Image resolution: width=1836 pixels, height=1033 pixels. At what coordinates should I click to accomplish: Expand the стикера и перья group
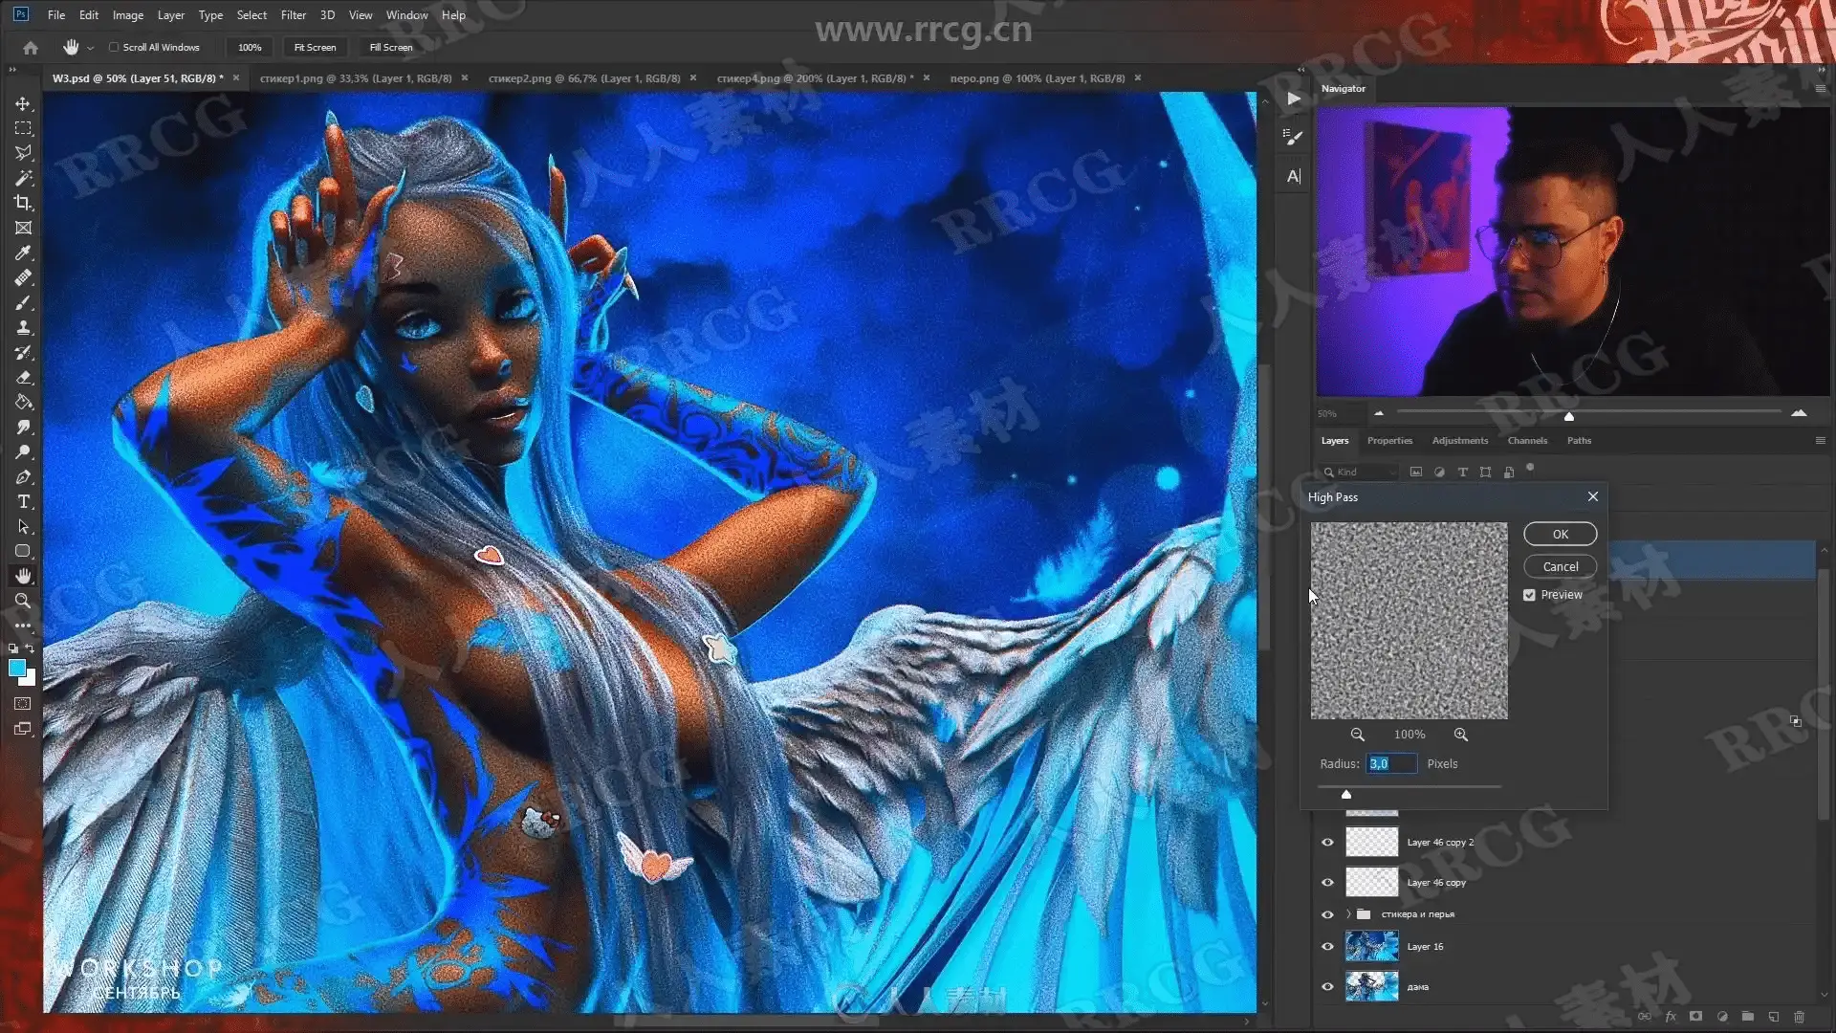[x=1348, y=914]
